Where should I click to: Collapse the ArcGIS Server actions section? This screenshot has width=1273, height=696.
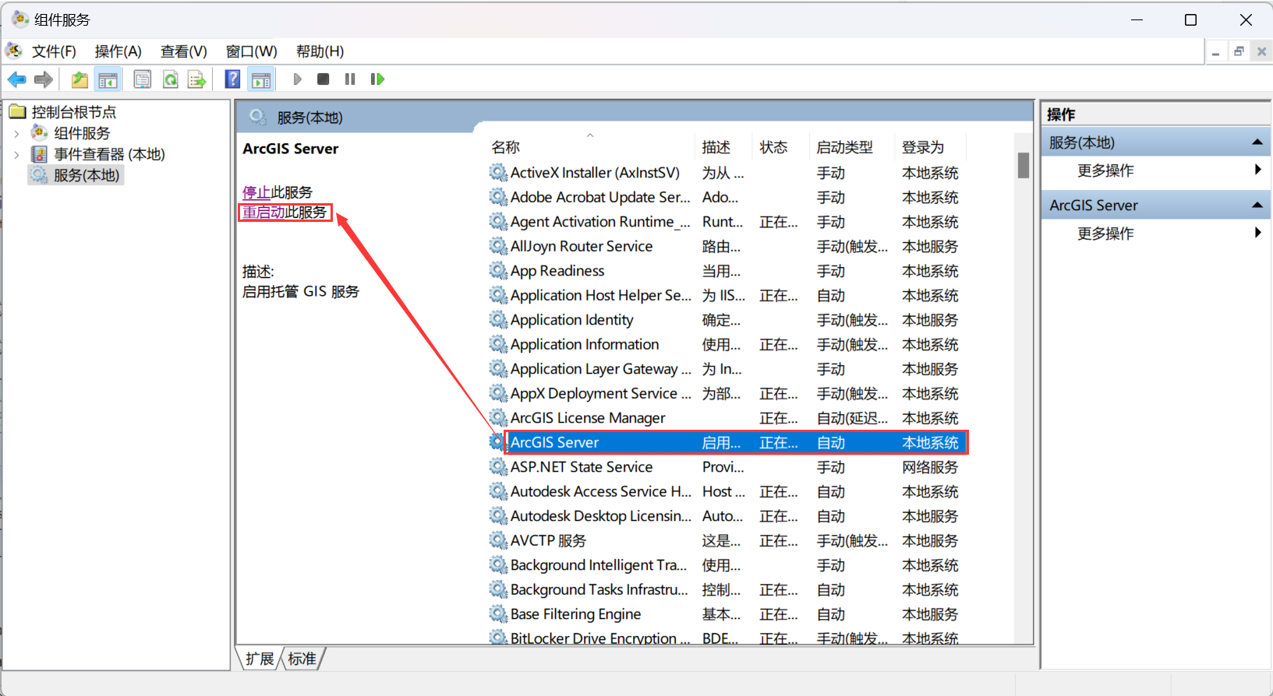tap(1257, 205)
